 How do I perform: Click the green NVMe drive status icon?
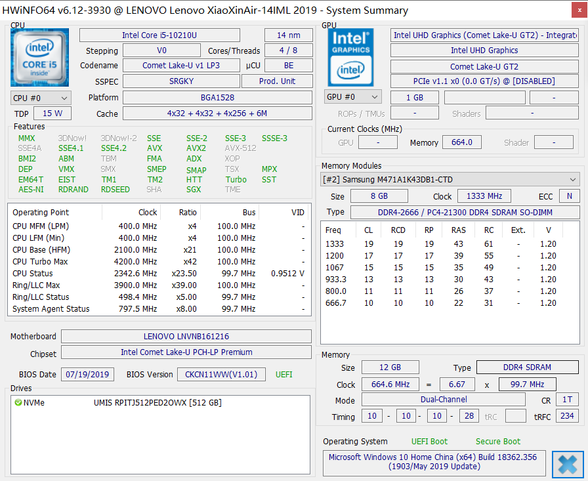pos(18,402)
